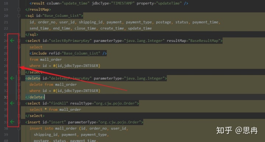Click the green gutter arrow on the insert statement line

coord(12,122)
